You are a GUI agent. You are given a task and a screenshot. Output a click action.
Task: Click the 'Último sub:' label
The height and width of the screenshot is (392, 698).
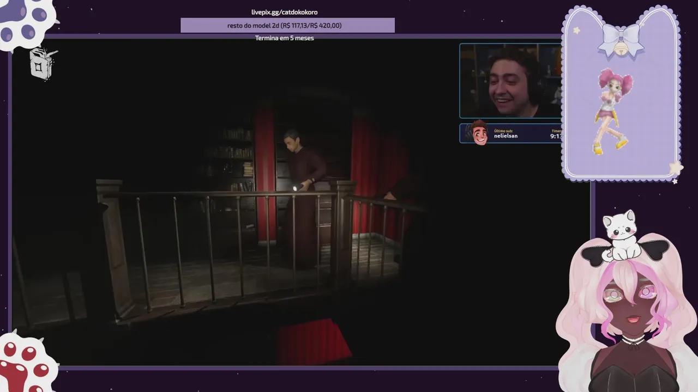point(503,131)
